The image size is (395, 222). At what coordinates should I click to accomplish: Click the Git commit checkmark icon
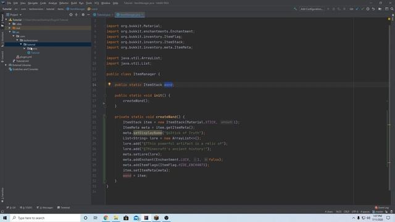(362, 9)
